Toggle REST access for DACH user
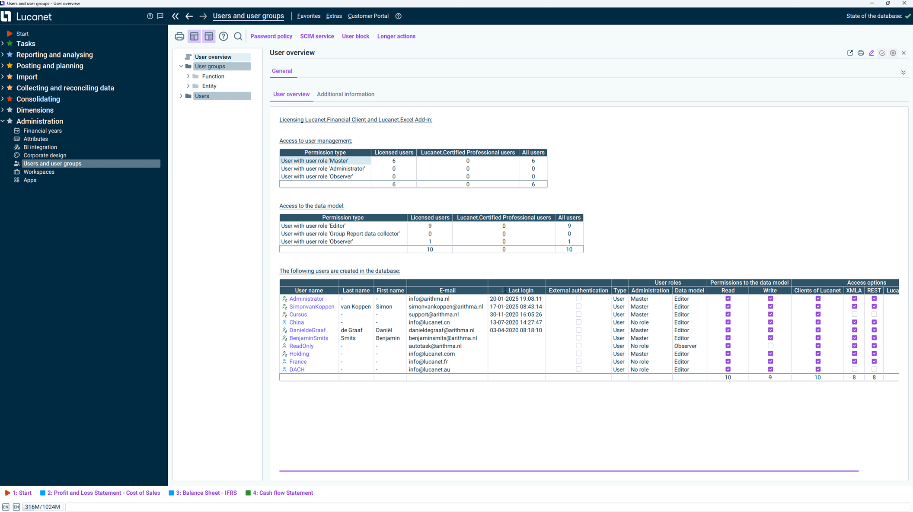913x512 pixels. (x=874, y=369)
